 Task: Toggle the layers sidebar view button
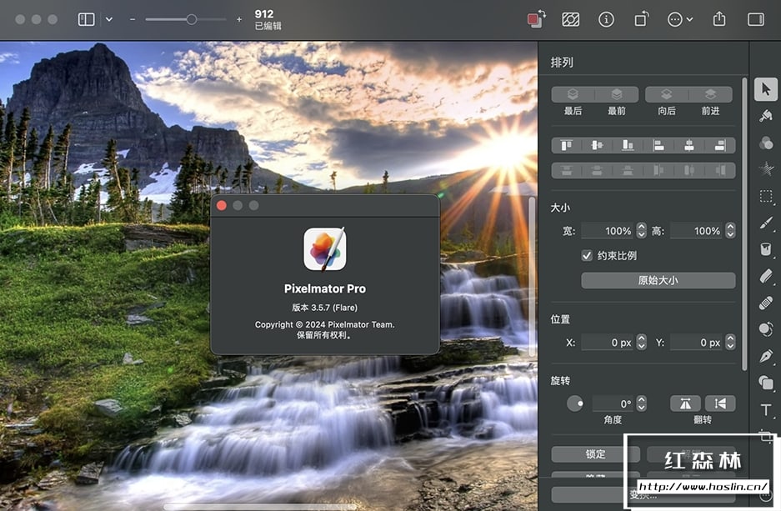[87, 19]
